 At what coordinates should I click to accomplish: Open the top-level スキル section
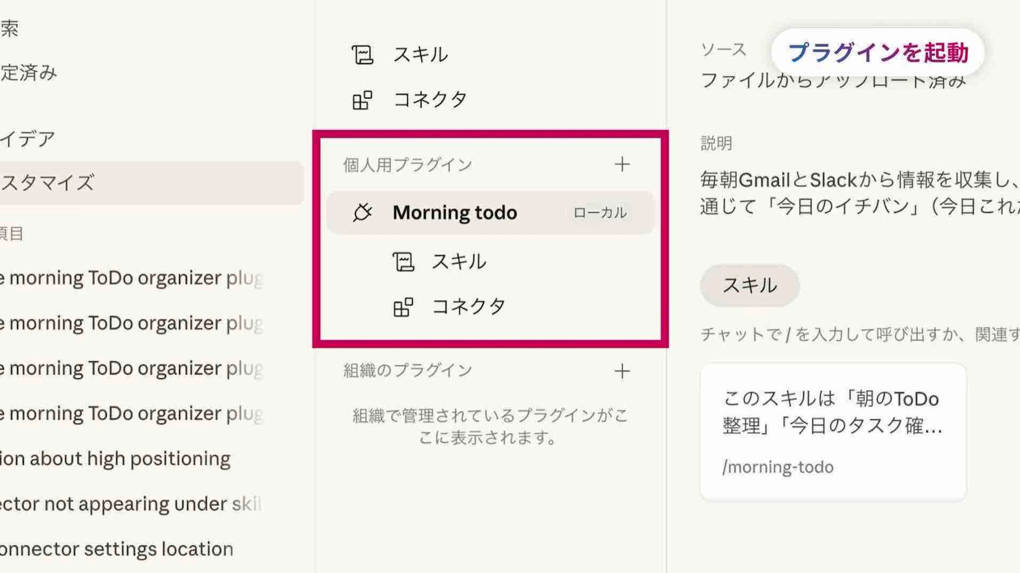click(x=420, y=55)
